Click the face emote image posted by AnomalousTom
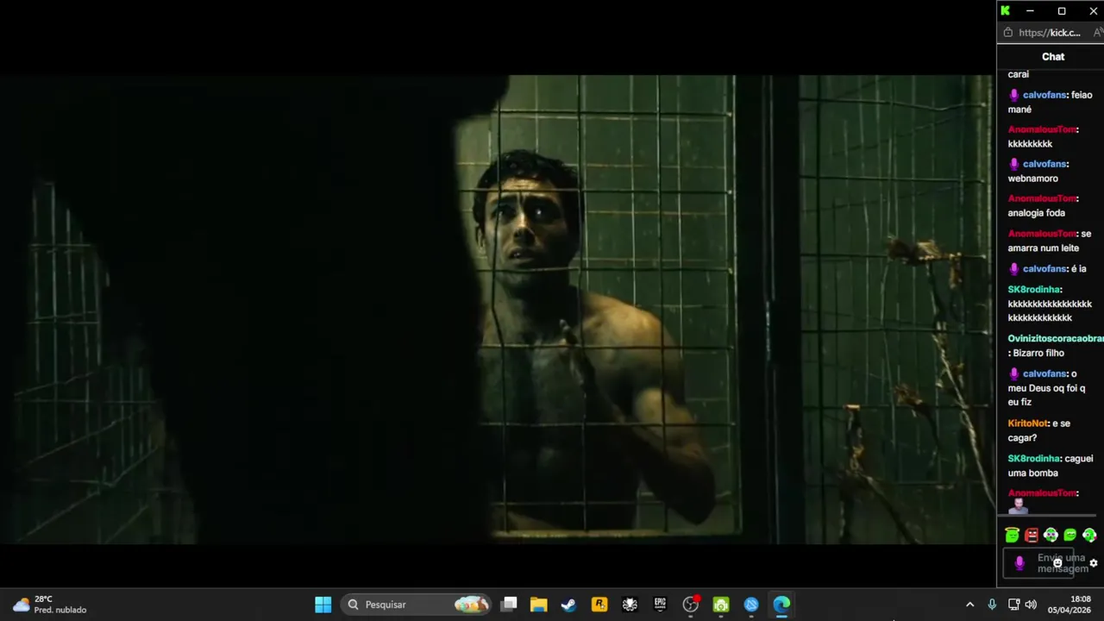The width and height of the screenshot is (1104, 621). (x=1019, y=506)
